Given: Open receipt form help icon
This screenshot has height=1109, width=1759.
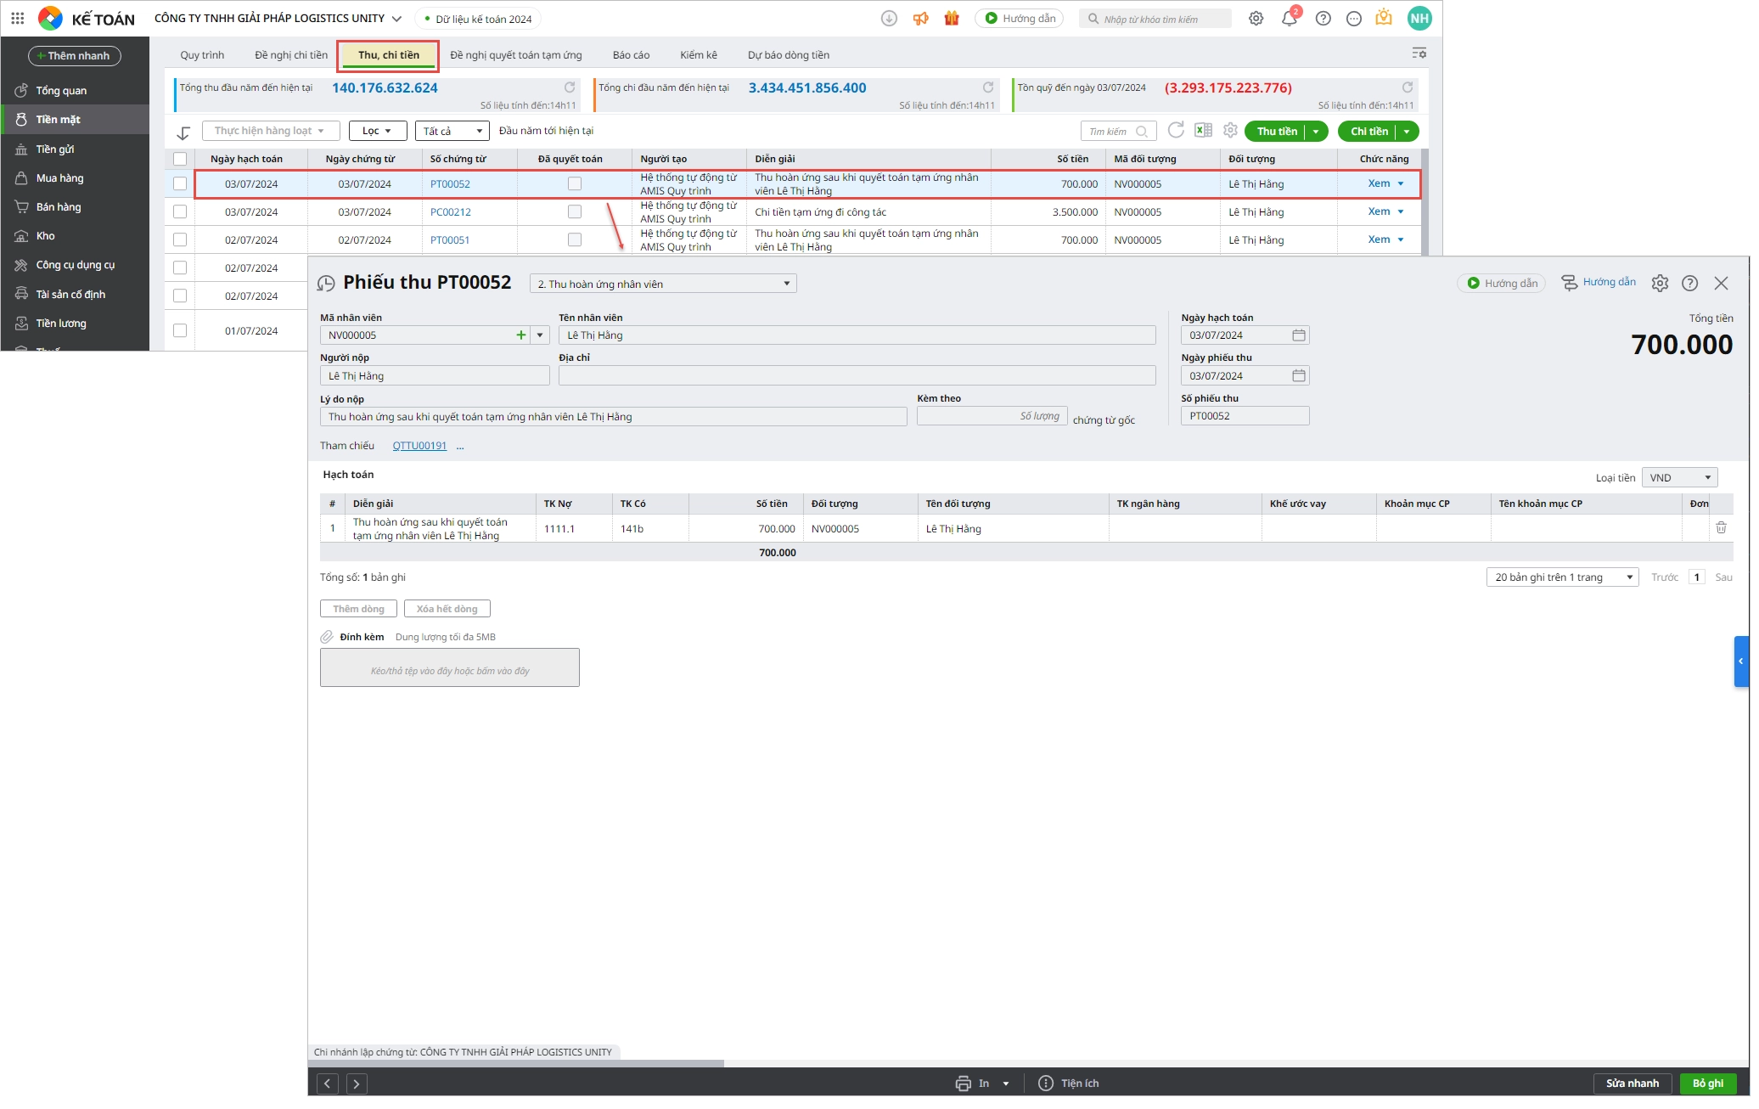Looking at the screenshot, I should click(x=1690, y=284).
